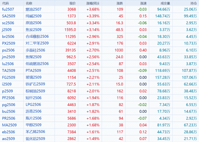Sort by 现价 column header
Image resolution: width=199 pixels, height=142 pixels.
tap(73, 3)
